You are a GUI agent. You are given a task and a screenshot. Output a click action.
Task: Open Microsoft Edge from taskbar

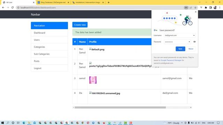(24, 123)
